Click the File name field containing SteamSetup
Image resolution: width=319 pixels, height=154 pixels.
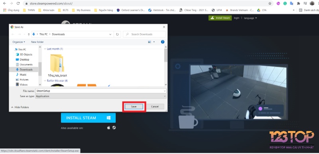point(101,91)
